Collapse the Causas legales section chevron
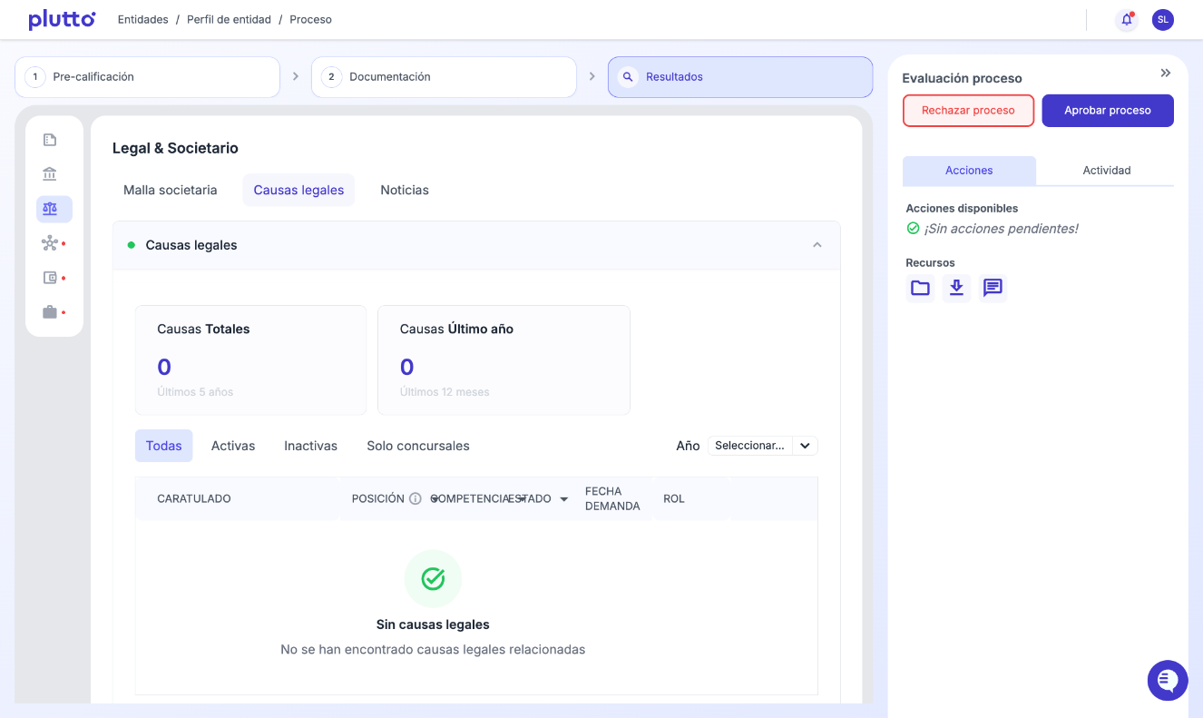1203x718 pixels. 817,245
